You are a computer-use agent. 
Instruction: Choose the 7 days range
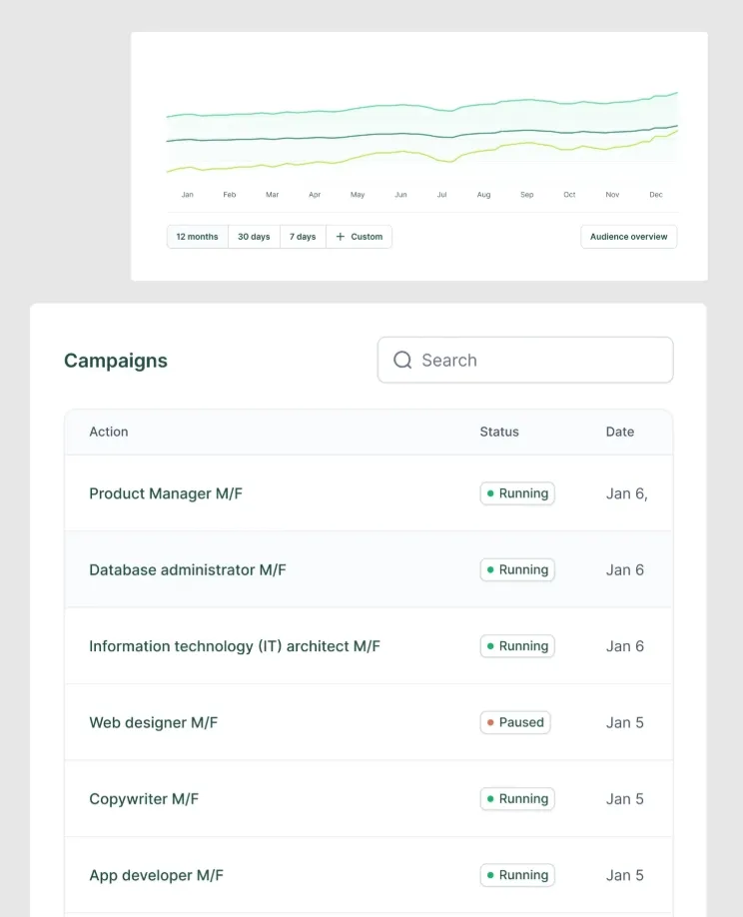[303, 237]
